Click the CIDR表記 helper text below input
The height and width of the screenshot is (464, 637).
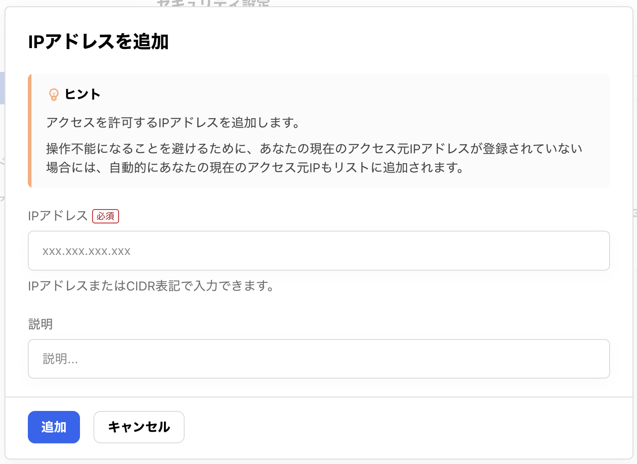click(x=151, y=286)
